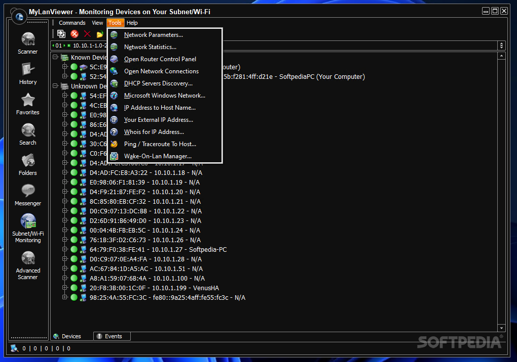This screenshot has width=517, height=362.
Task: Open the Scanner panel icon
Action: click(28, 40)
